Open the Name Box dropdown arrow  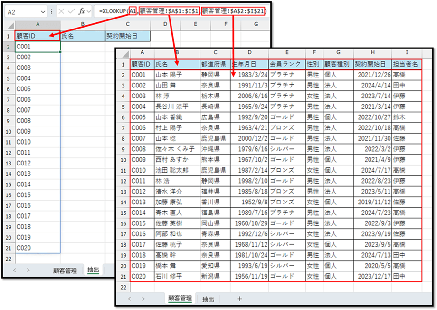42,11
